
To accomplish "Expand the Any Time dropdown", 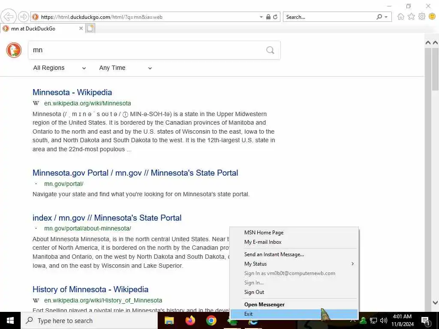I will click(126, 68).
